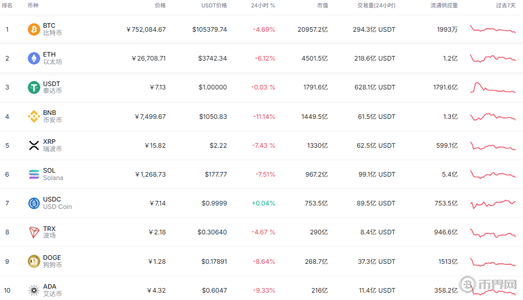Click the Dogecoin icon
Screen dimensions: 523x300
[34, 261]
